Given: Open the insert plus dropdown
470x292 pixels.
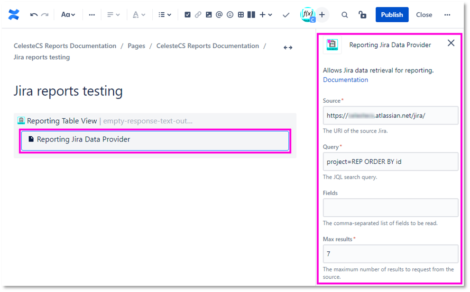Looking at the screenshot, I should point(266,15).
